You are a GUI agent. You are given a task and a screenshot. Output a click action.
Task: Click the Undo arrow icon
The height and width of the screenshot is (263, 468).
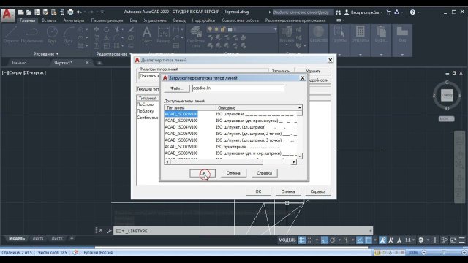(x=79, y=12)
